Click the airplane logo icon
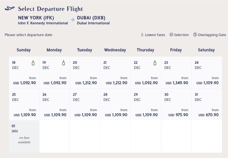Viewport: 228px width, 158px height. (x=10, y=8)
